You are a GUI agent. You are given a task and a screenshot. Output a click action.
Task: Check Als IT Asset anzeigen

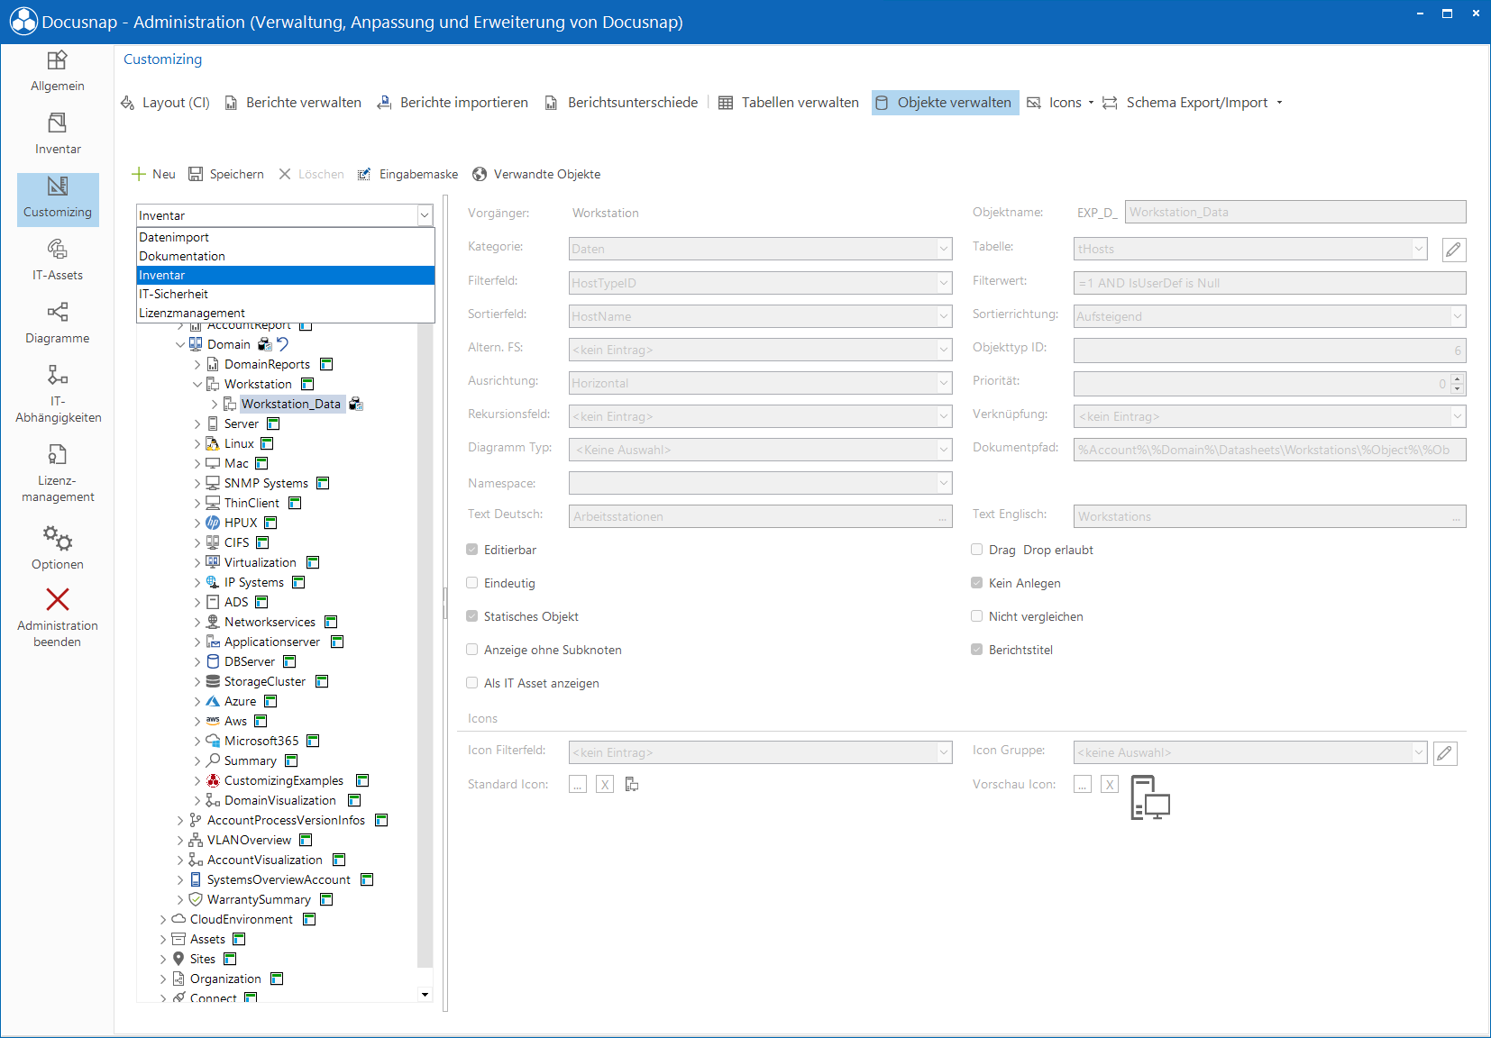[472, 683]
